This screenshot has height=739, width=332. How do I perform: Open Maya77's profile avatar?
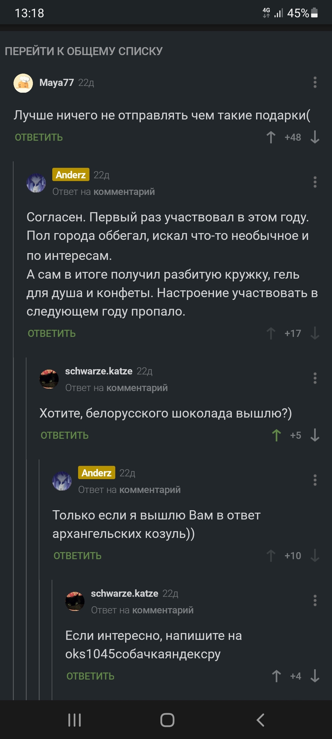tap(23, 83)
